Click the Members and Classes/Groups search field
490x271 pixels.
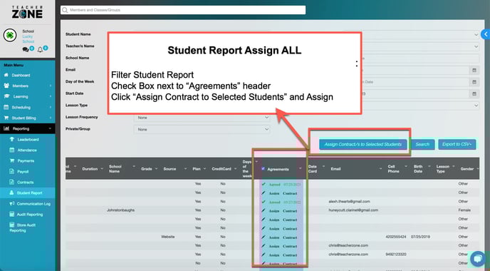tap(183, 10)
